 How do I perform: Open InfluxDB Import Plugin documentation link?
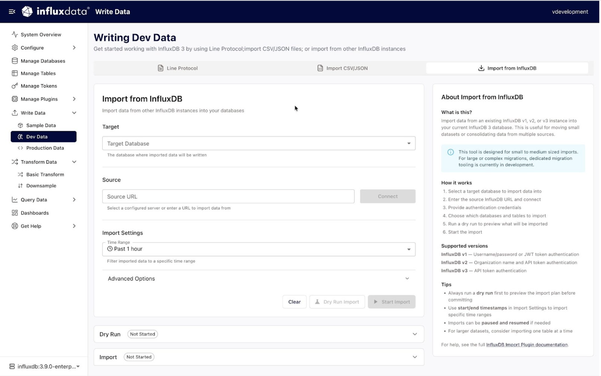527,344
